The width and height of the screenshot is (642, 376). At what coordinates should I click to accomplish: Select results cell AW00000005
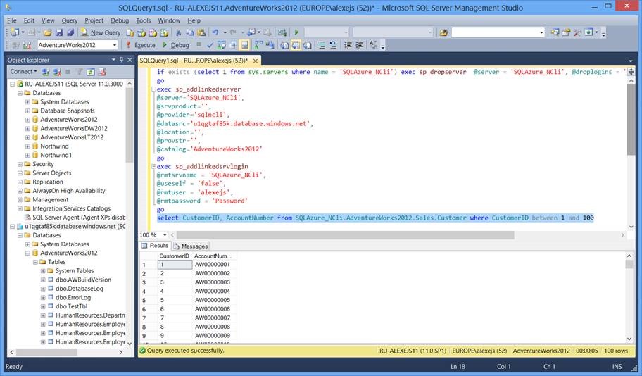(x=213, y=300)
